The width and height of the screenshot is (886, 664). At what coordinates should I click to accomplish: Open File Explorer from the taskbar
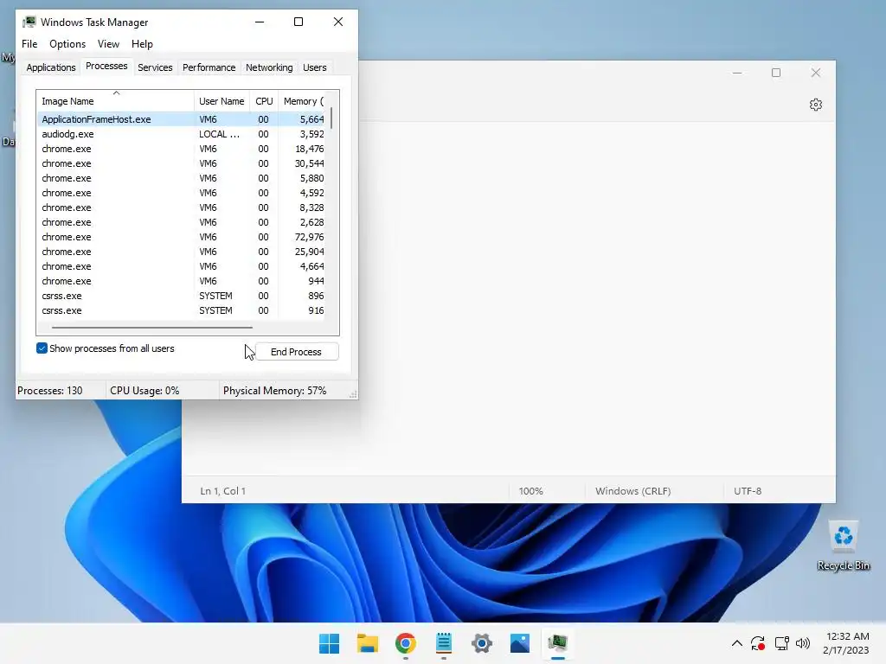367,643
